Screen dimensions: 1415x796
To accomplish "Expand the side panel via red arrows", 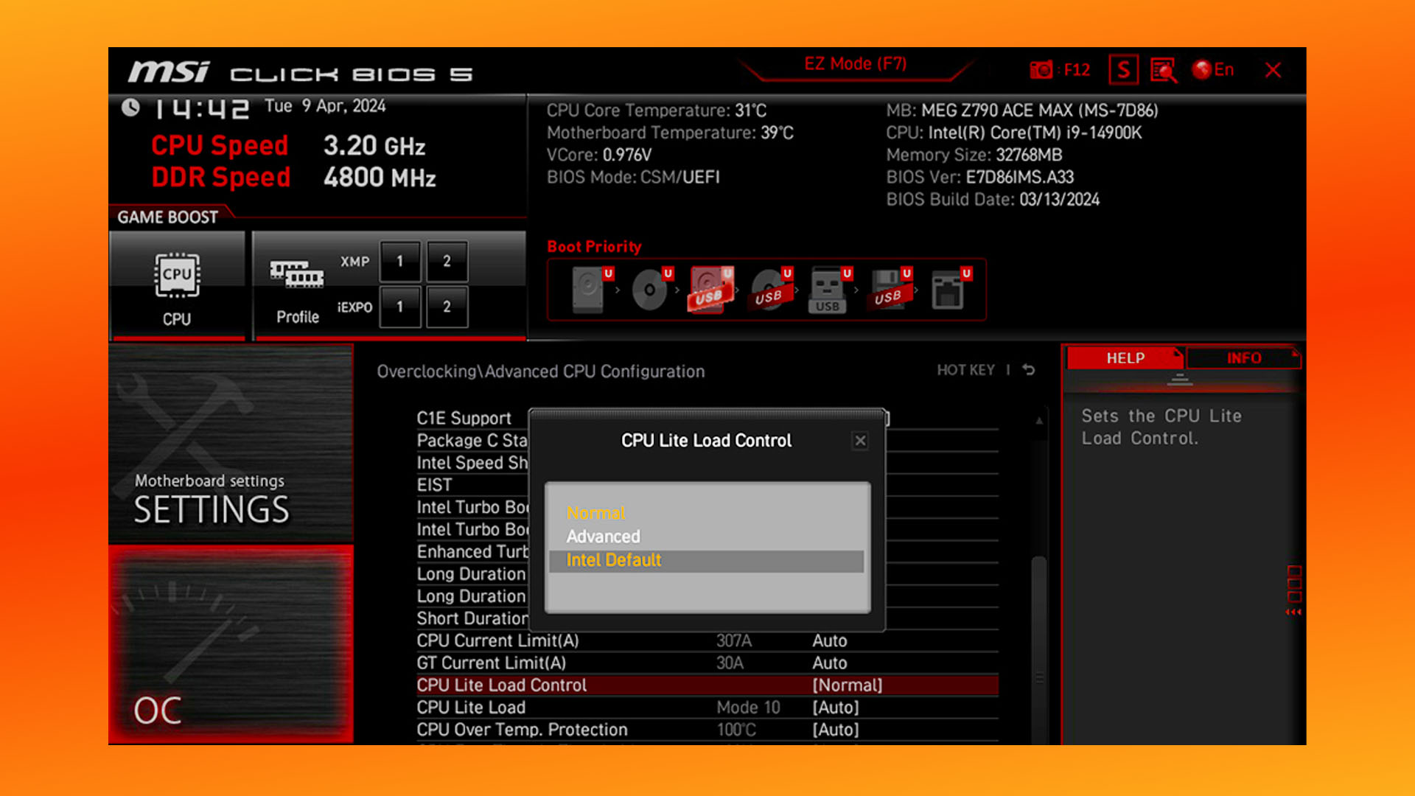I will 1293,612.
